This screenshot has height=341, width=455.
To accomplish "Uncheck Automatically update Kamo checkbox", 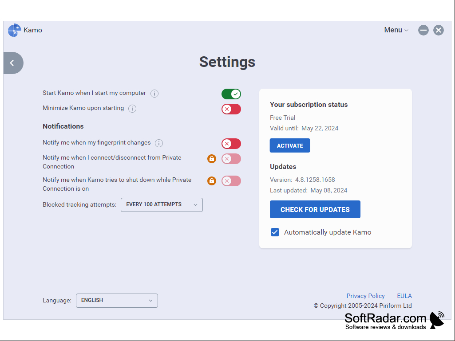I will click(x=275, y=232).
